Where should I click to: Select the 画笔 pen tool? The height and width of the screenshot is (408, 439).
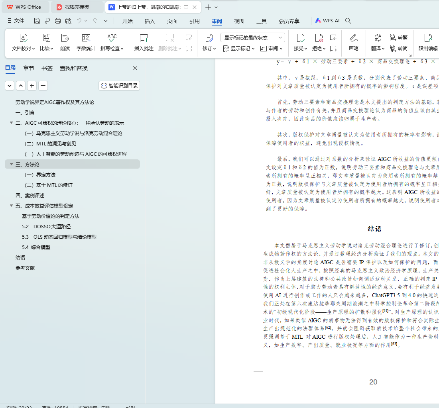(x=354, y=42)
